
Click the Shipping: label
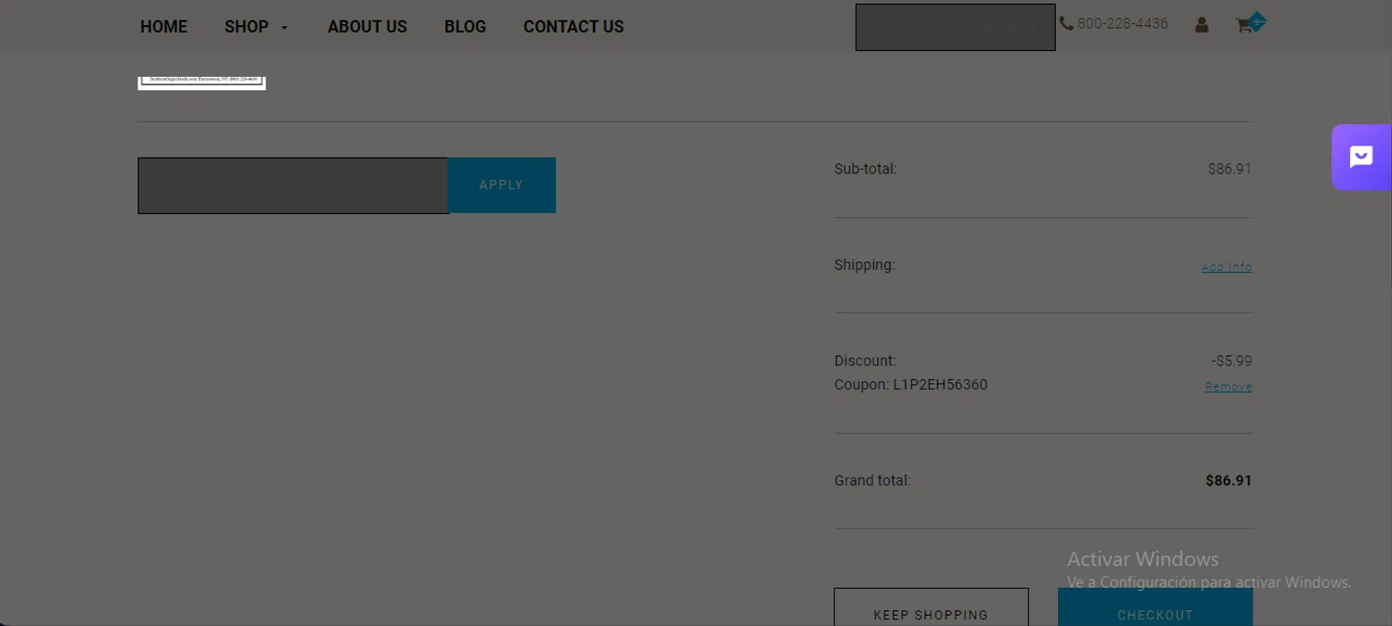click(x=865, y=265)
